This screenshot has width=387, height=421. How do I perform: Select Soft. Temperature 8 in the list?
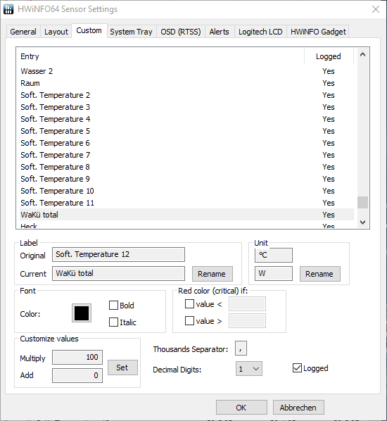[186, 167]
